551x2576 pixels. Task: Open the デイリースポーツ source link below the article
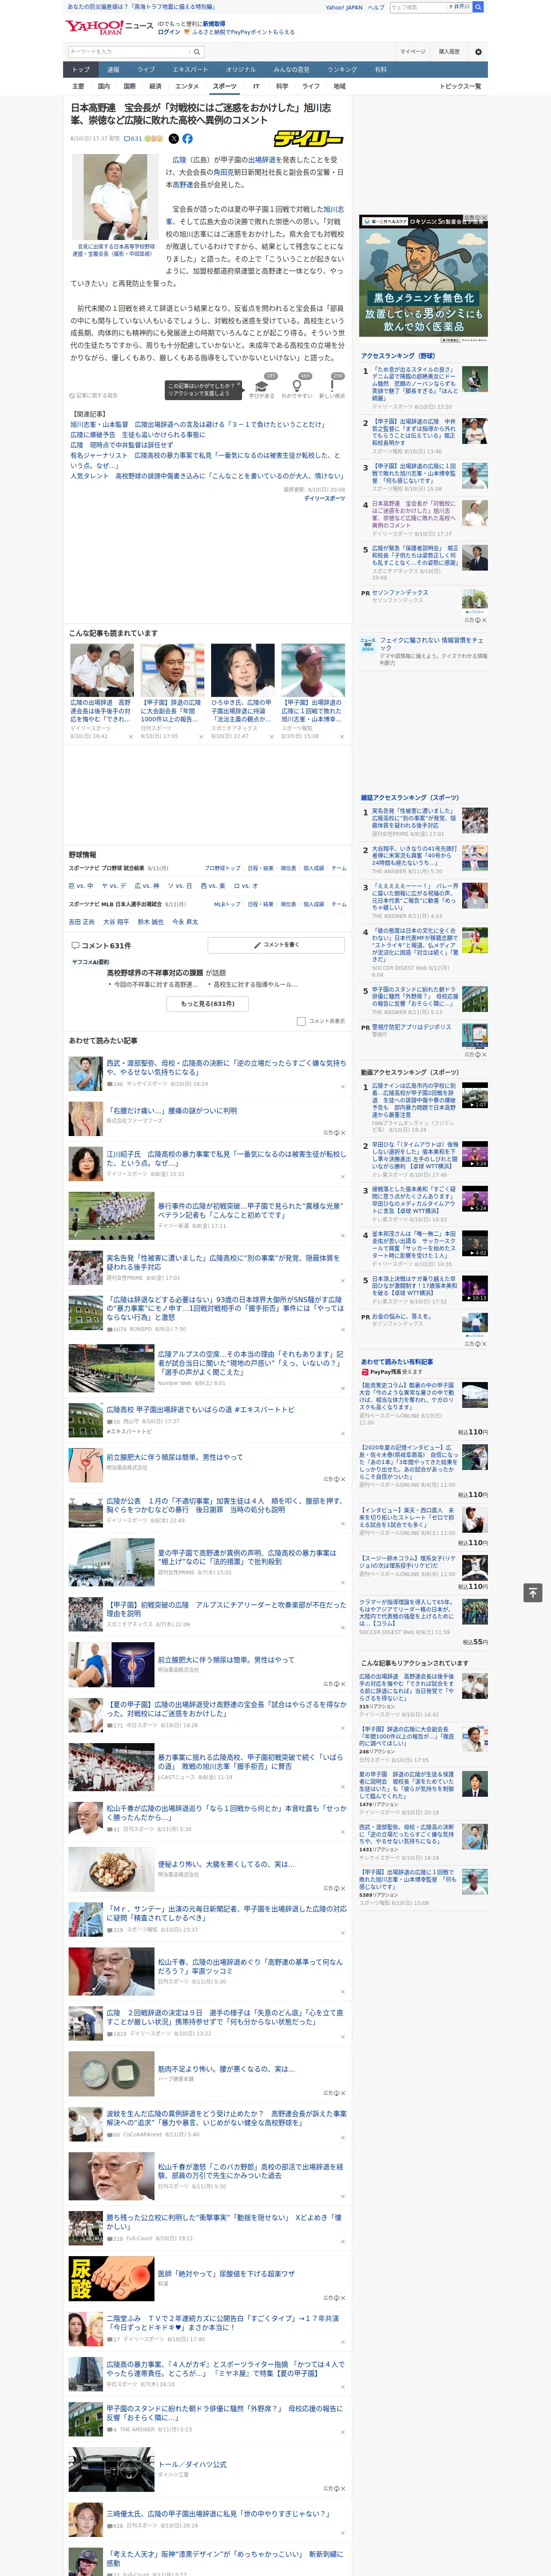click(x=324, y=498)
